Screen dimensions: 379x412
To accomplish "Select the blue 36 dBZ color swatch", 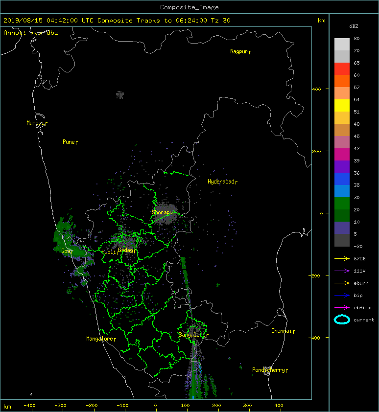I will (342, 179).
